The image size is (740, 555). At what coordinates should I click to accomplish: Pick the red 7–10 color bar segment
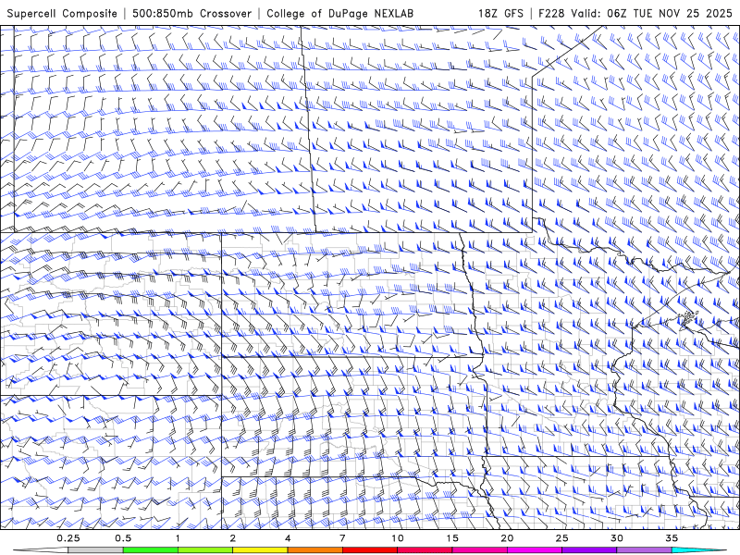tap(369, 550)
